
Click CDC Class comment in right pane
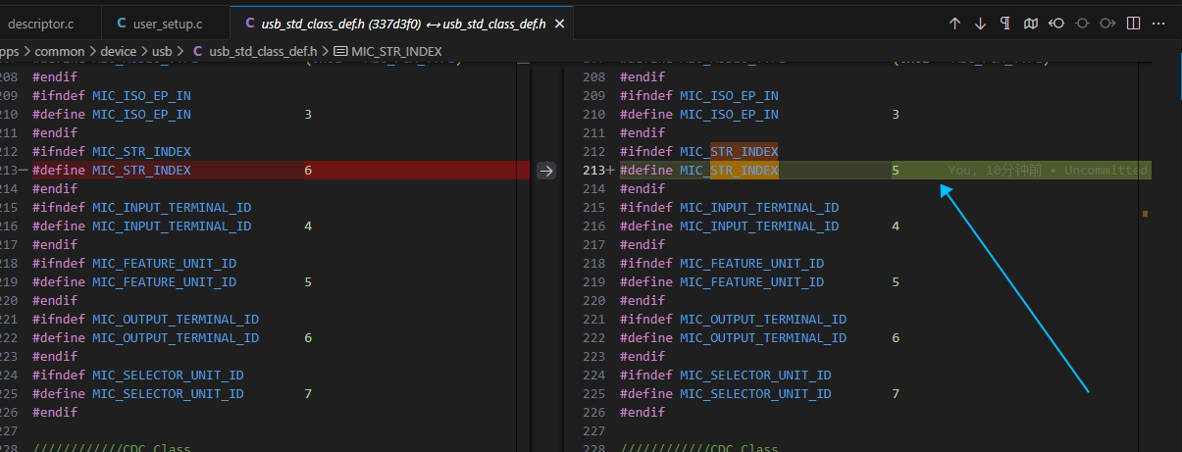pos(699,447)
